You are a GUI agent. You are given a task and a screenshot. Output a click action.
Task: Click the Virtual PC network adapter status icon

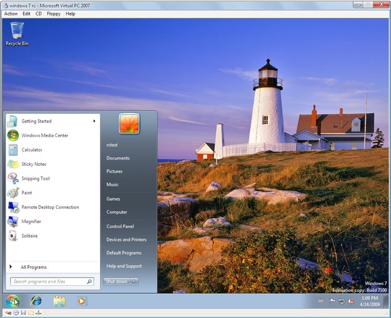pyautogui.click(x=38, y=312)
